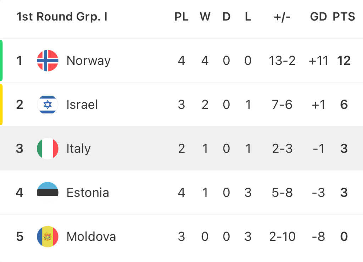363x262 pixels.
Task: Open the Norway team name
Action: (88, 61)
